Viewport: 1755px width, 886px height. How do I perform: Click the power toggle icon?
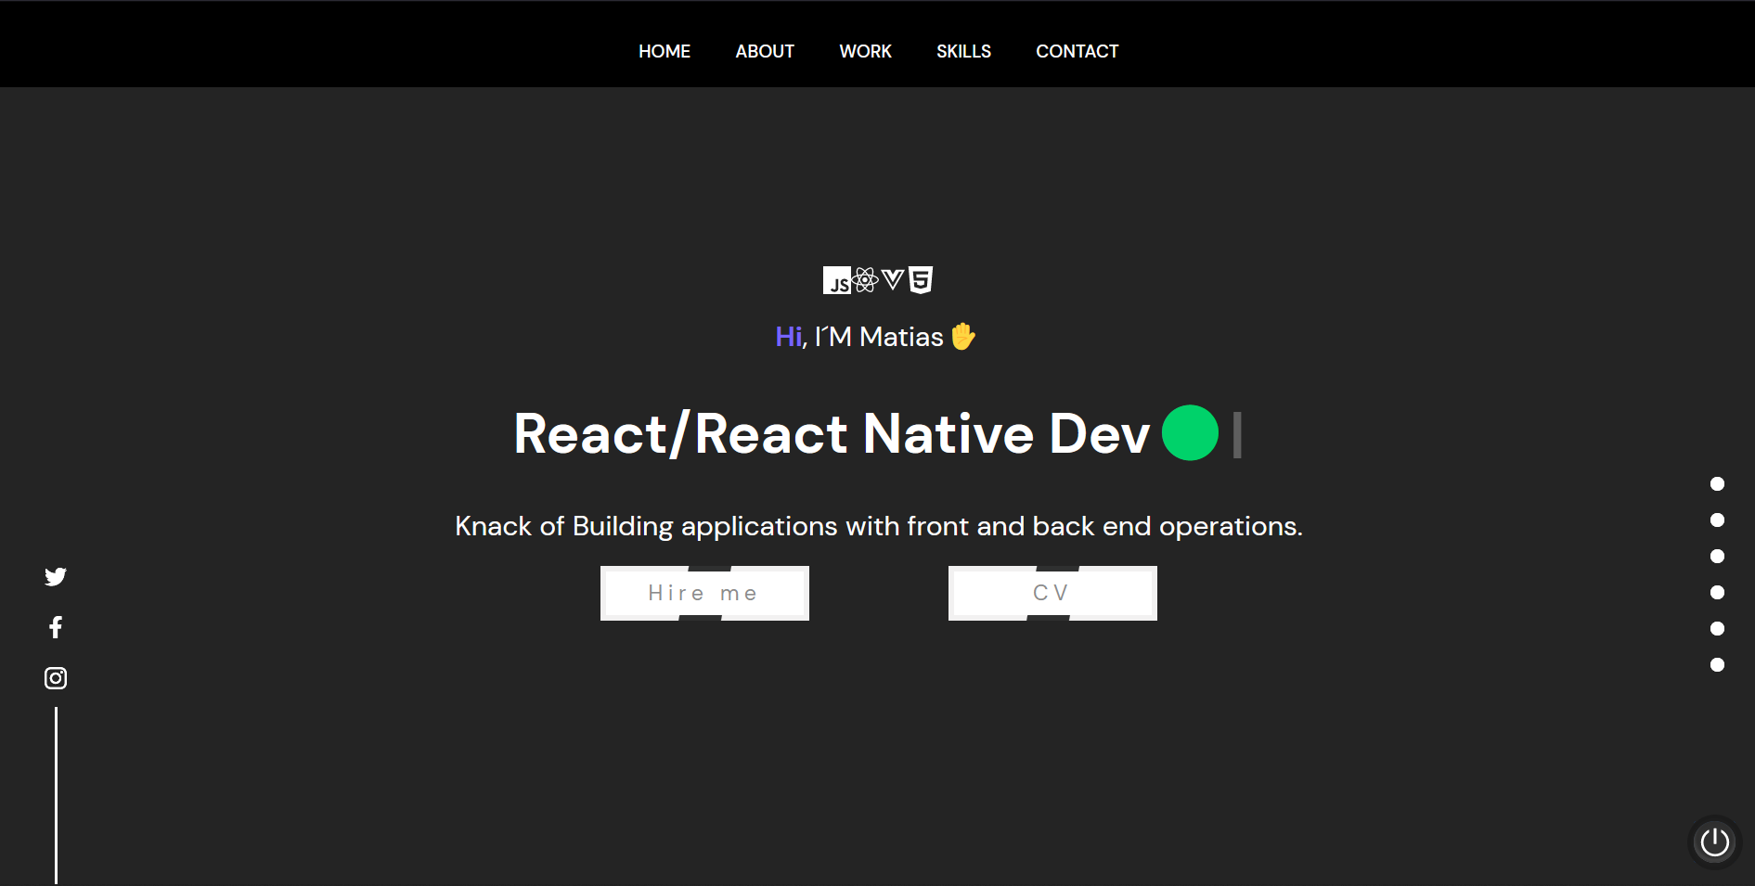coord(1714,842)
